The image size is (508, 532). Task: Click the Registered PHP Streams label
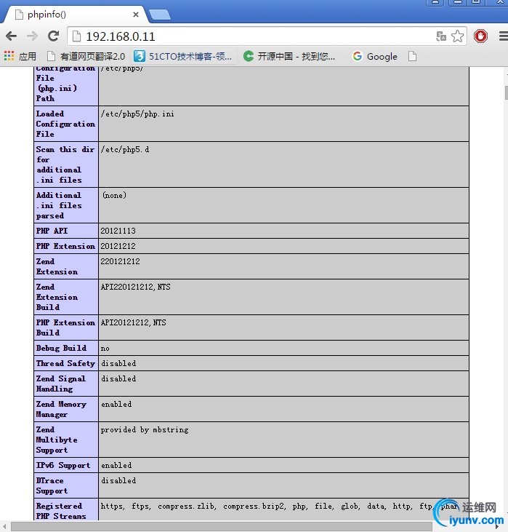[x=61, y=511]
